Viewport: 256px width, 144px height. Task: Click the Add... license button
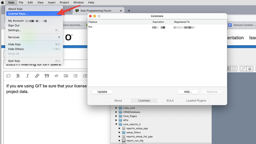pyautogui.click(x=188, y=92)
